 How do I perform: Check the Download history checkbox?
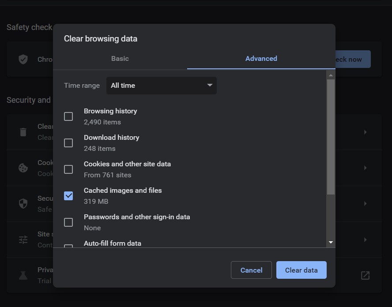point(68,143)
